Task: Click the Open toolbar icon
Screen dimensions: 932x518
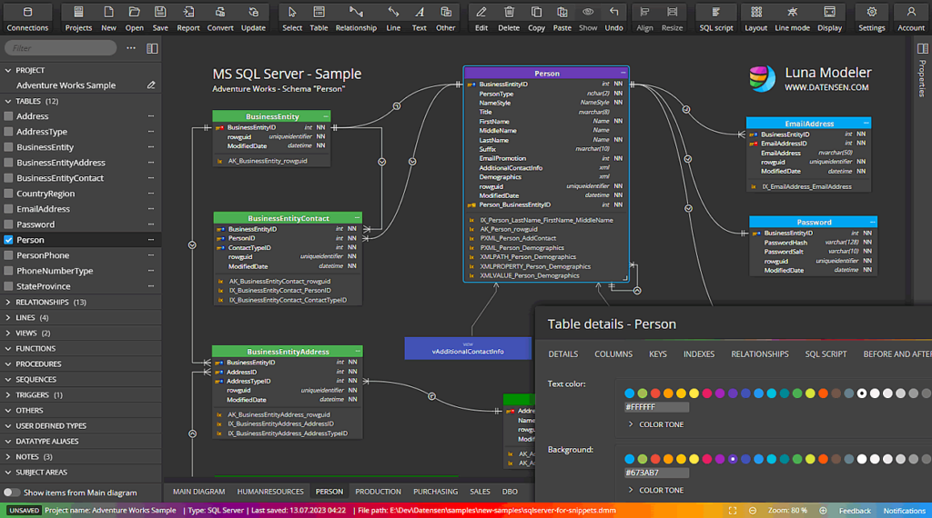Action: 135,18
